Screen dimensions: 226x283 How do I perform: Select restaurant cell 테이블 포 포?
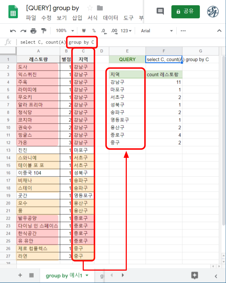[38, 165]
